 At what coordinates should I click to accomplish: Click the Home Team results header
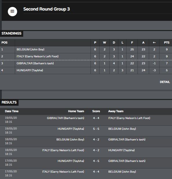pyautogui.click(x=76, y=111)
